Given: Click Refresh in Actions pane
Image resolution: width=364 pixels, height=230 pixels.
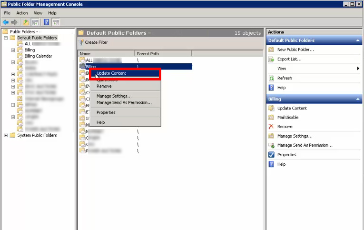Looking at the screenshot, I should pyautogui.click(x=285, y=78).
